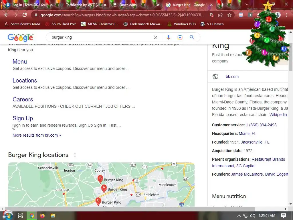
Task: Open the Chrome three-dot menu
Action: (x=287, y=15)
